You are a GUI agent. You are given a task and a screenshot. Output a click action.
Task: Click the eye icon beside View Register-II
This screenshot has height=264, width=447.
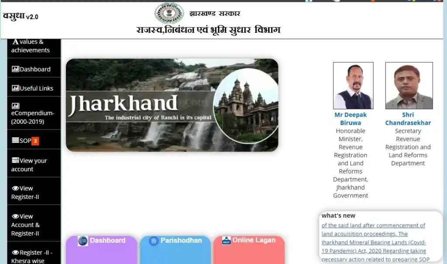[15, 188]
